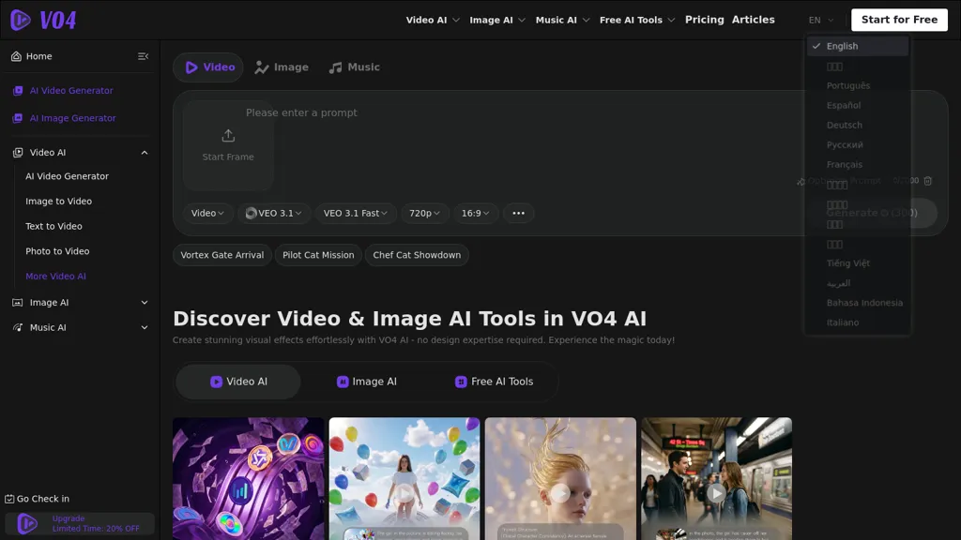Open AI Video Generator under Video AI
Screen dimensions: 961x540
point(67,176)
